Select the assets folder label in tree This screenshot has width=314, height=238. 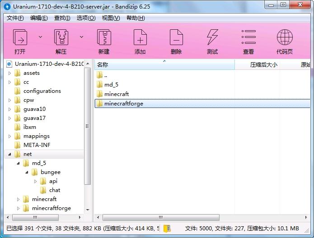pos(32,73)
